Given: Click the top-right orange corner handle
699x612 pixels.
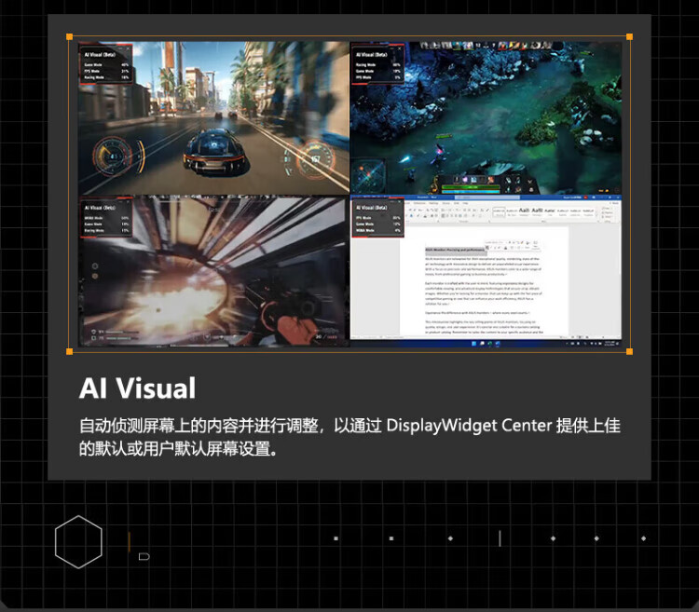Looking at the screenshot, I should click(x=629, y=37).
